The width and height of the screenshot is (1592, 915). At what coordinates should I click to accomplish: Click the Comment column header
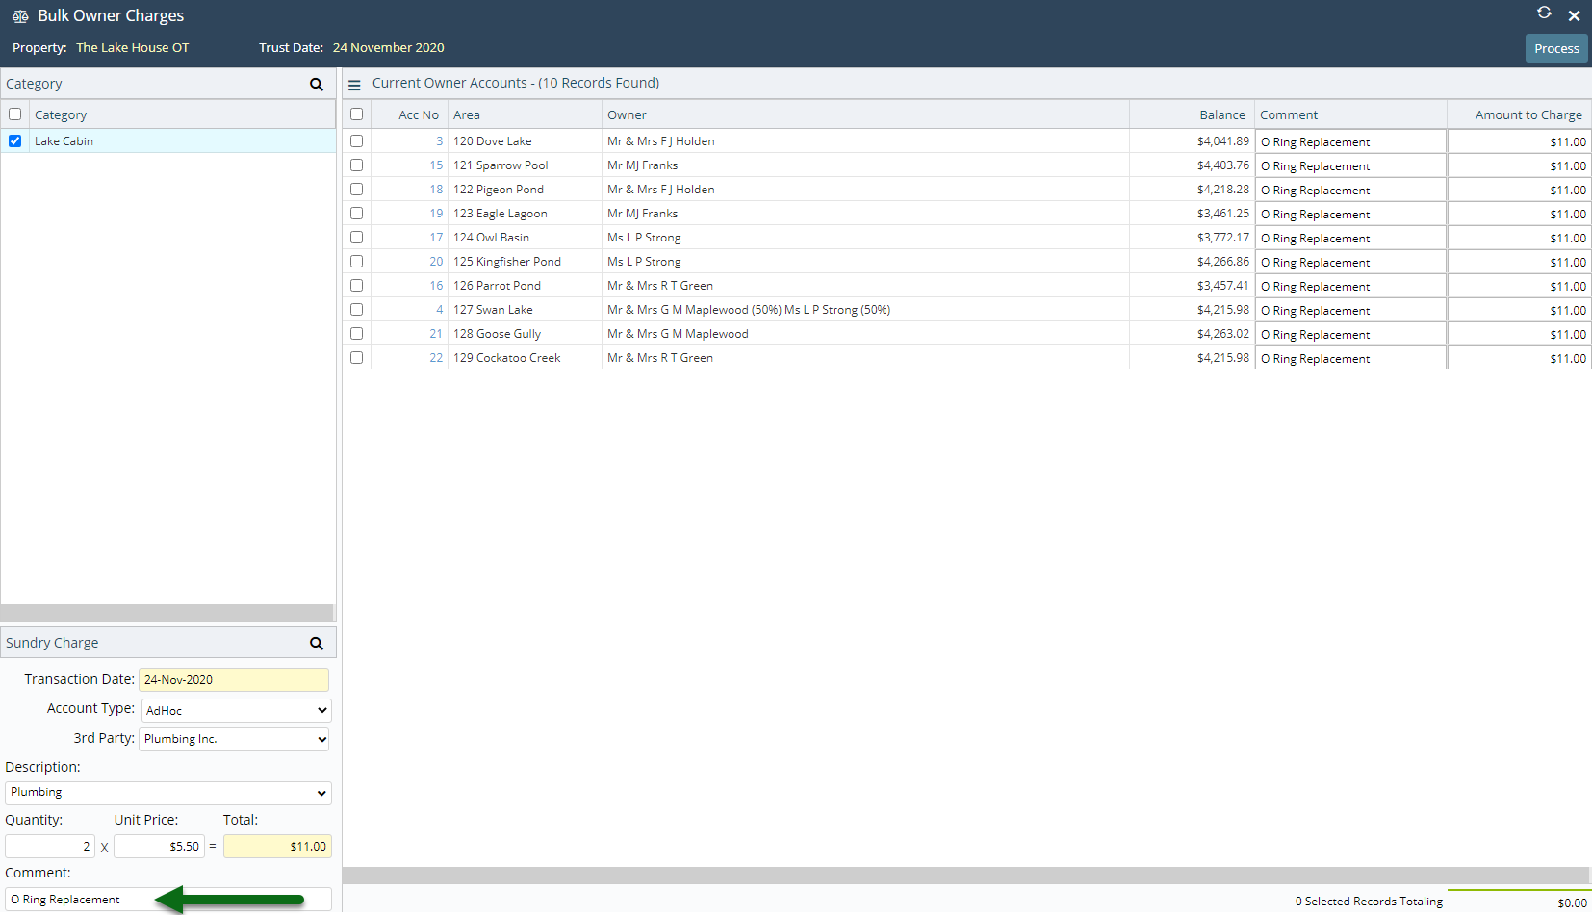[1289, 114]
